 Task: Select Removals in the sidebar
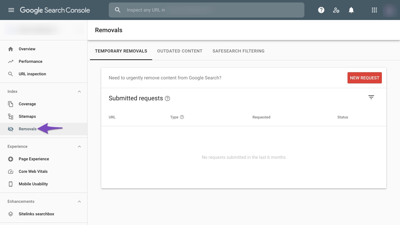coord(44,129)
